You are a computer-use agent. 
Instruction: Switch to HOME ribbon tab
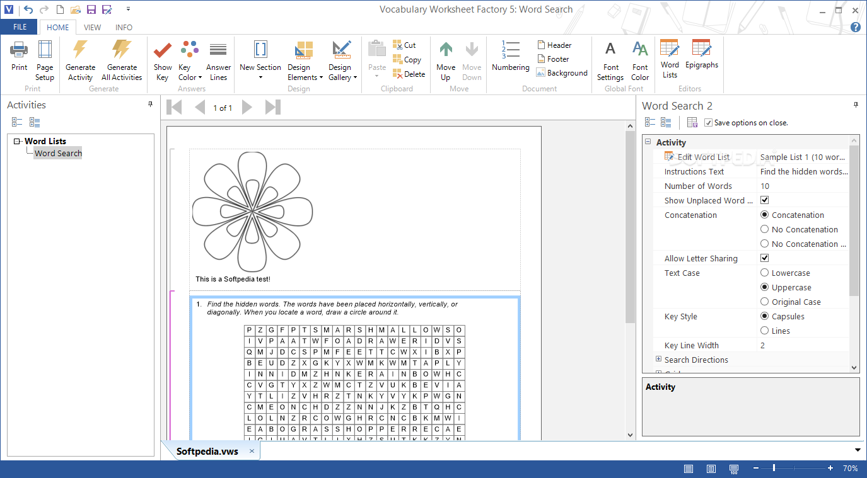(58, 27)
